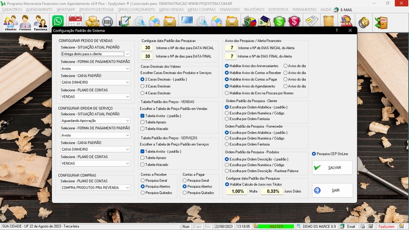This screenshot has height=230, width=409.
Task: Open Plano de Contas VENDAS dropdown under Pedido de Vendas
Action: click(127, 97)
